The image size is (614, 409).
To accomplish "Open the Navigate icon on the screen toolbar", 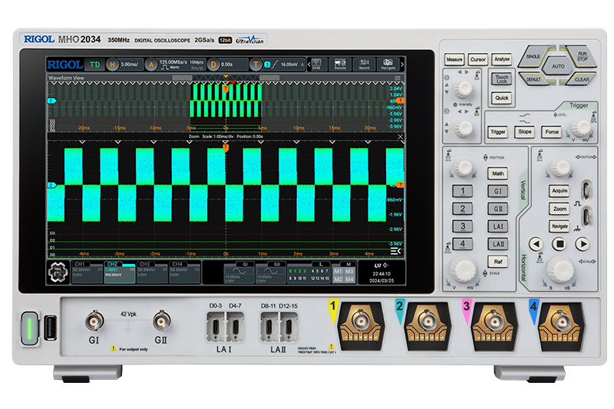I will coord(388,64).
